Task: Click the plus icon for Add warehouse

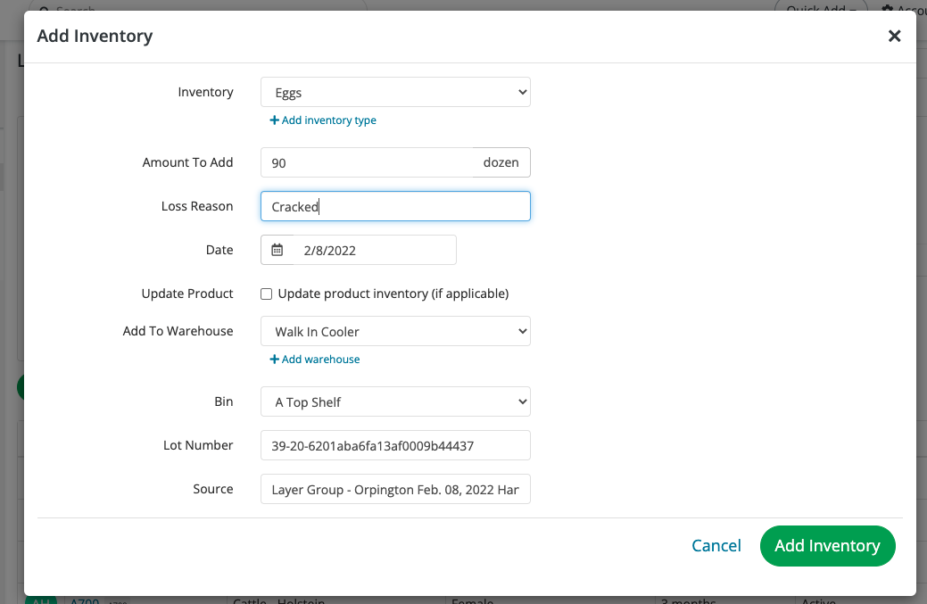Action: point(275,360)
